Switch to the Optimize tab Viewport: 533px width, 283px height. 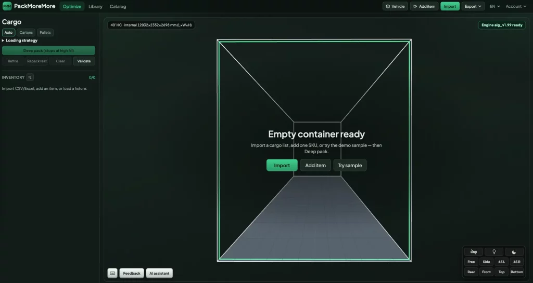click(72, 6)
